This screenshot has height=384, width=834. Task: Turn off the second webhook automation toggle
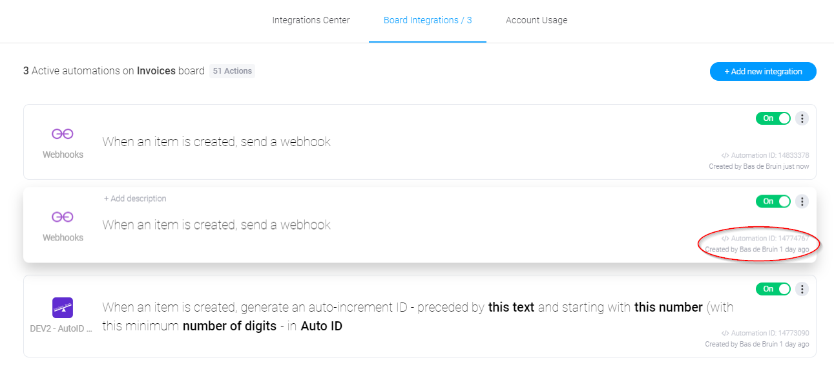pyautogui.click(x=773, y=202)
